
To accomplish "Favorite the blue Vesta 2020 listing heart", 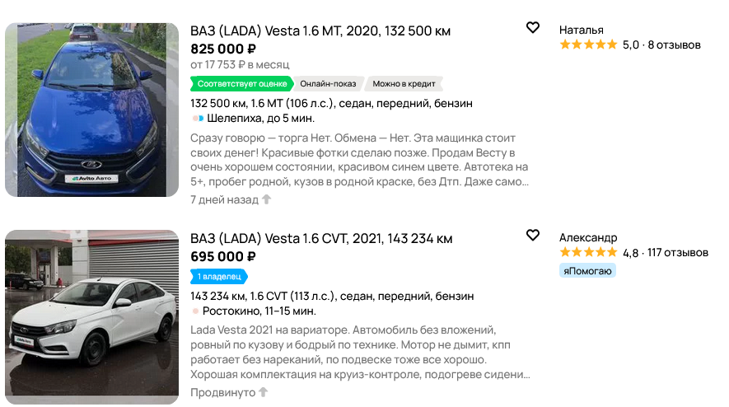I will pos(533,28).
